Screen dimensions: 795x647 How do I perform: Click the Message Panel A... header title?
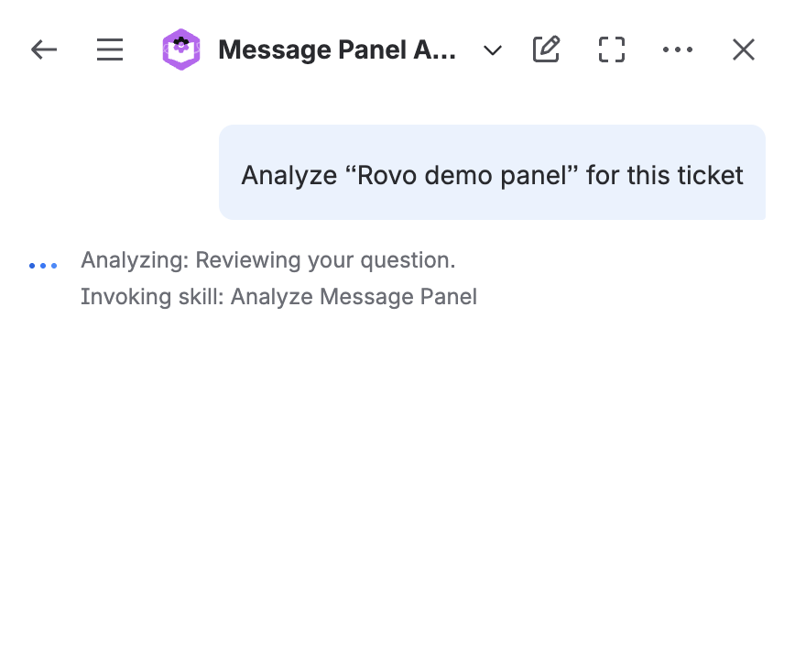tap(335, 49)
